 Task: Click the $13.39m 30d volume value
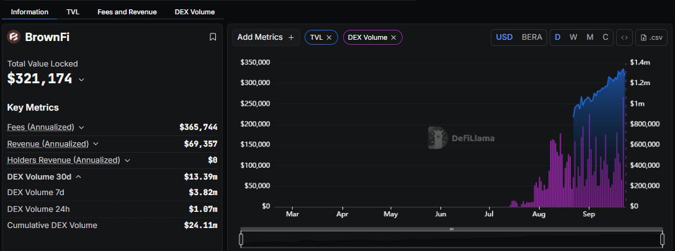200,176
